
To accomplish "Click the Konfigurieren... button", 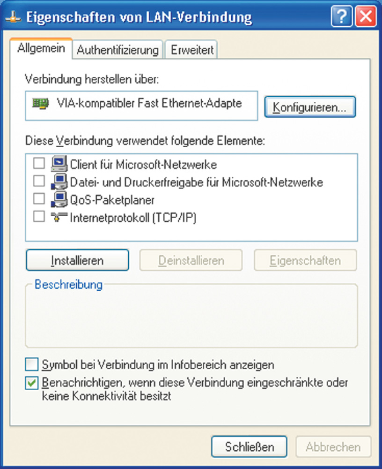I will pyautogui.click(x=310, y=107).
